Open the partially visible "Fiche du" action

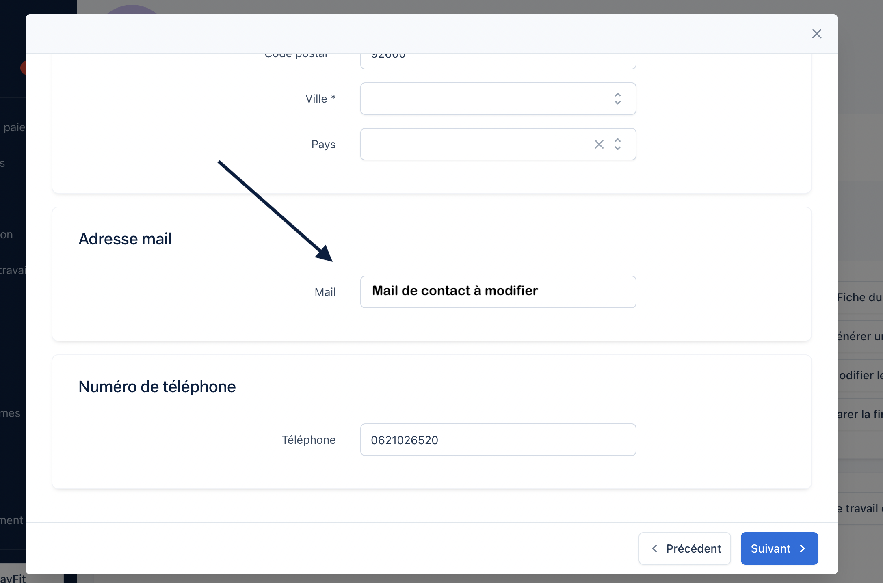point(860,297)
